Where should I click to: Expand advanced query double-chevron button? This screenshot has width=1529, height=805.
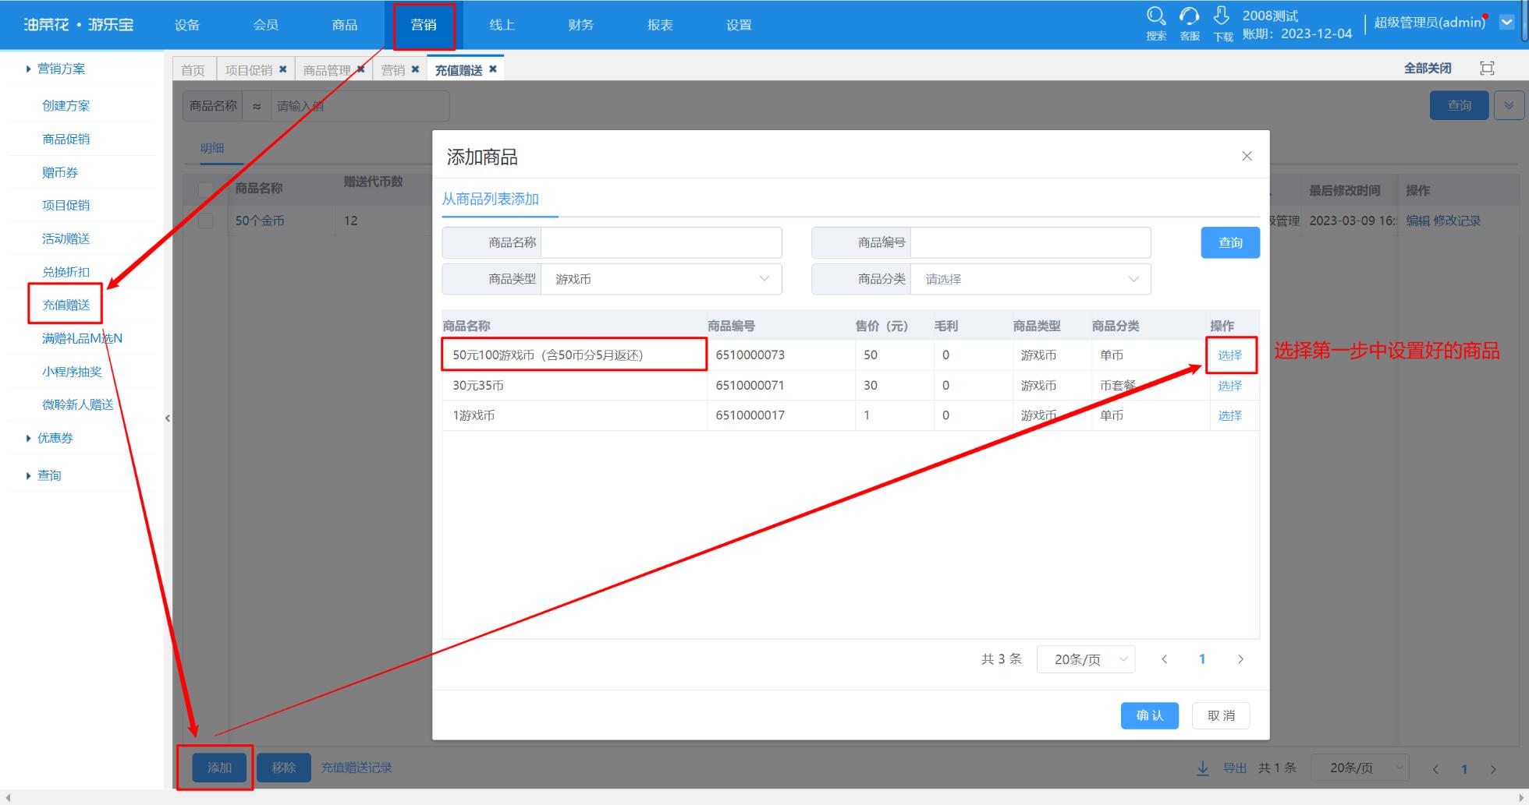pyautogui.click(x=1509, y=105)
